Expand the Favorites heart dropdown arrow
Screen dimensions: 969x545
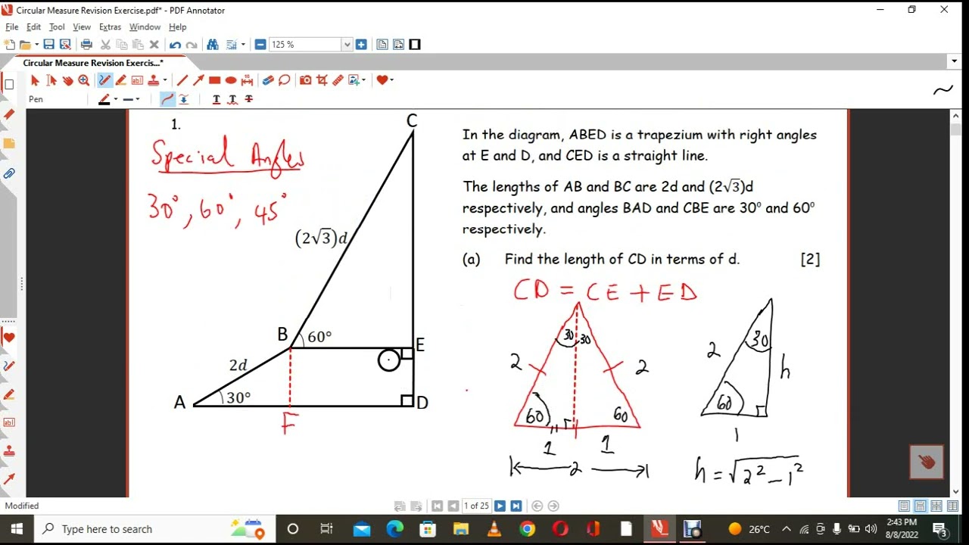click(x=391, y=80)
